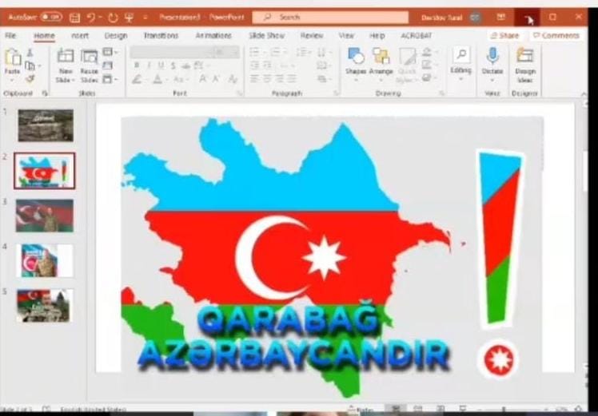Toggle Italic formatting
The height and width of the screenshot is (416, 598).
[x=149, y=65]
